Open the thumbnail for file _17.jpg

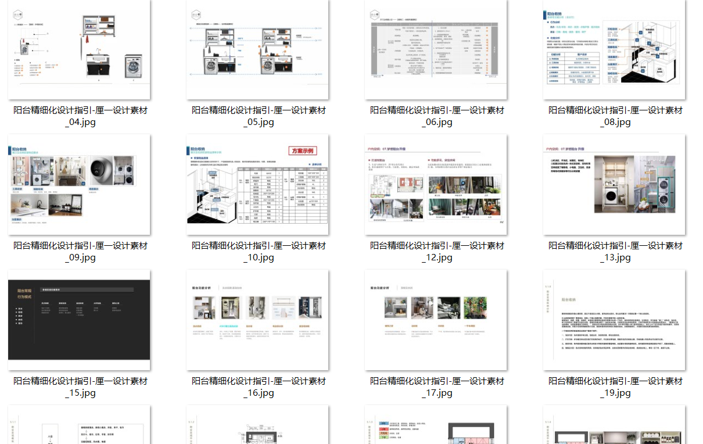(x=435, y=320)
